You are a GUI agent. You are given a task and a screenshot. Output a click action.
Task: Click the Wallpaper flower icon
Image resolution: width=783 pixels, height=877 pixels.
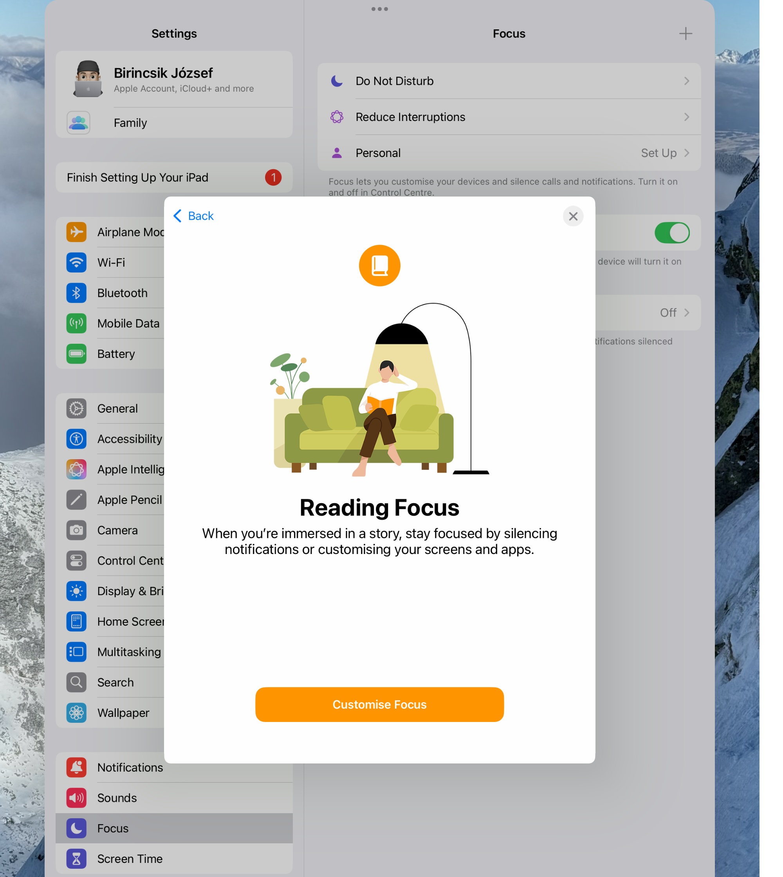(x=76, y=713)
